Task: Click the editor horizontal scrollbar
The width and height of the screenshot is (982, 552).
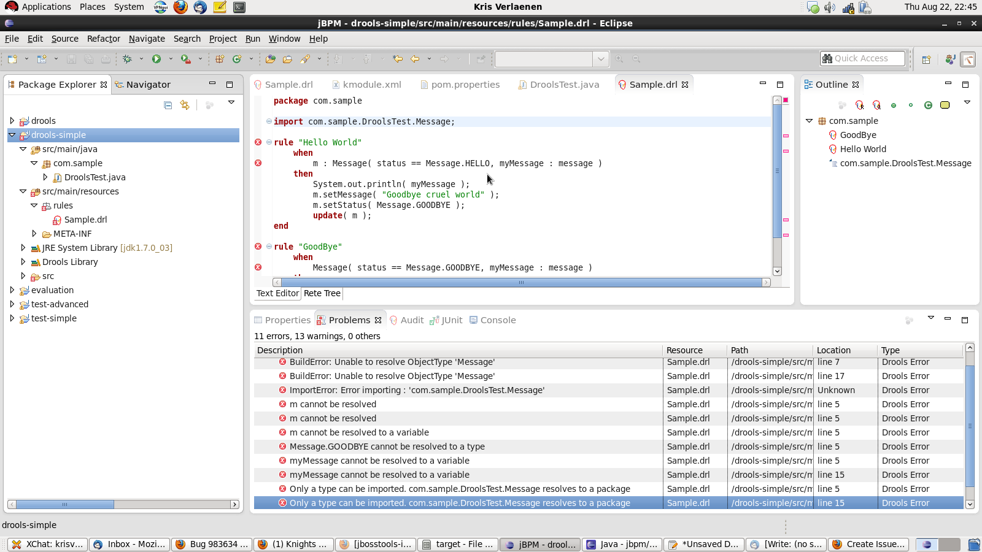Action: (x=520, y=283)
